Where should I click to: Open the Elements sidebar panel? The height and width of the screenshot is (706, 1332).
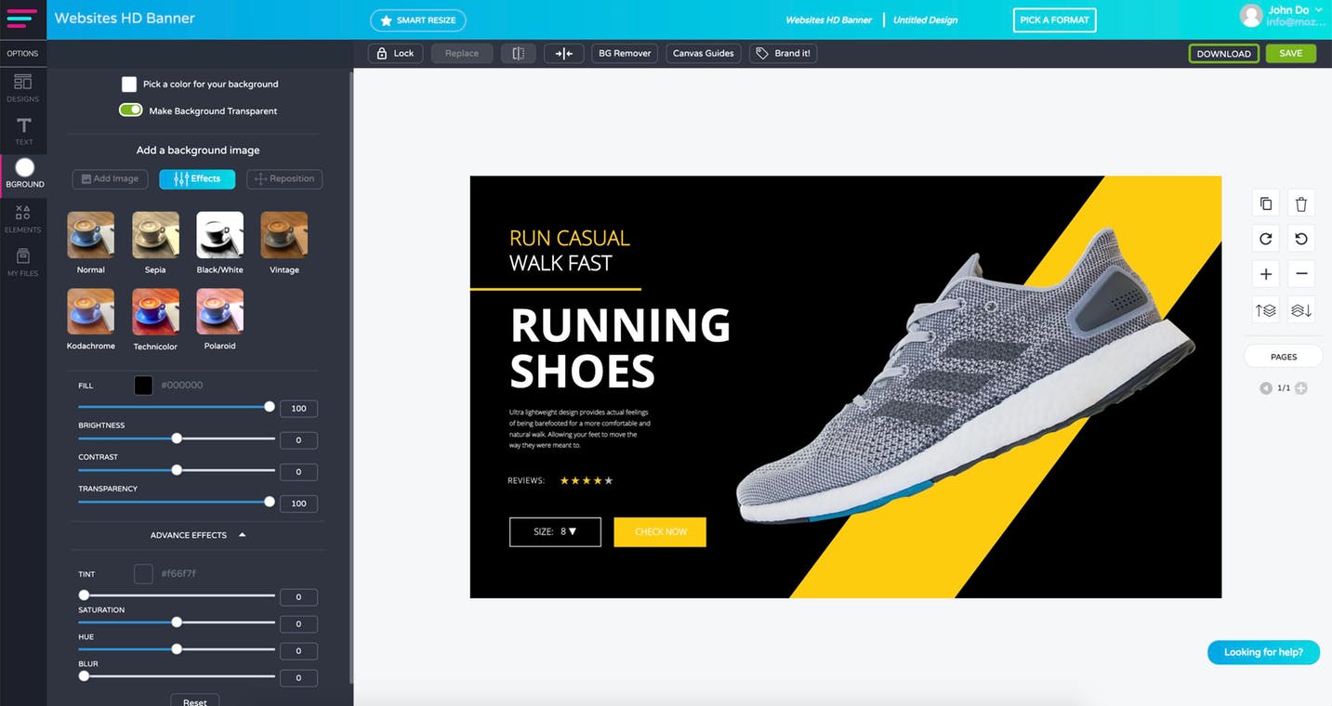[23, 218]
